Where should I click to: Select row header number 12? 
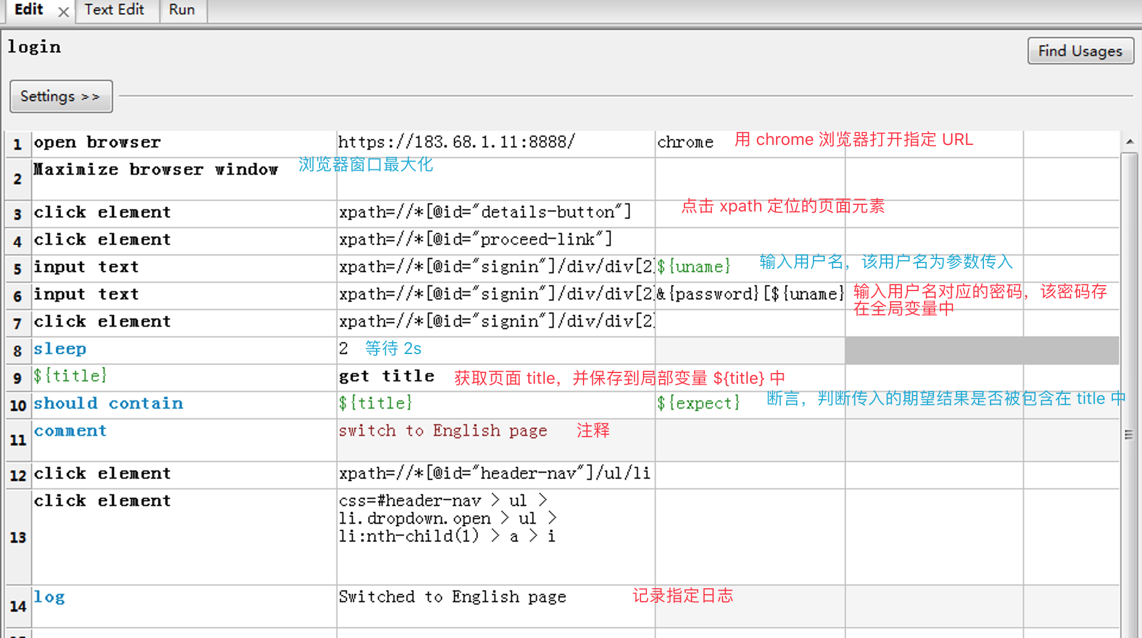pos(18,475)
